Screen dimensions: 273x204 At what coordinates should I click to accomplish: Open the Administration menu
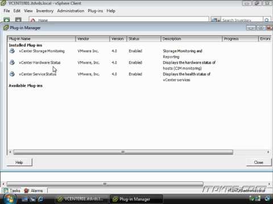tap(71, 11)
